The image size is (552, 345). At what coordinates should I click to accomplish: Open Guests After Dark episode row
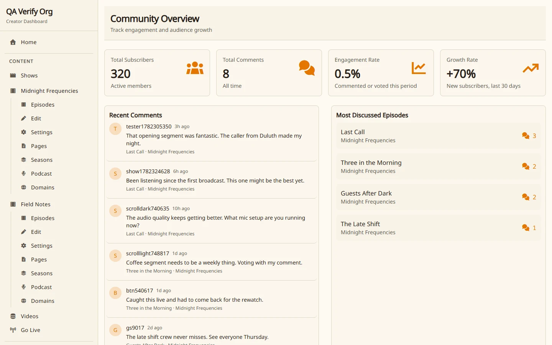coord(439,197)
